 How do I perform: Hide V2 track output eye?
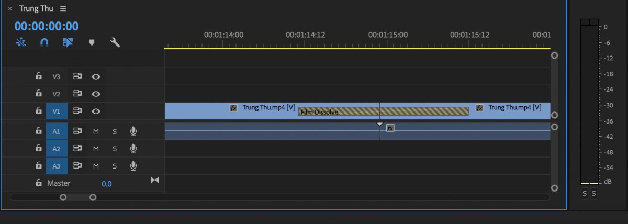pyautogui.click(x=96, y=94)
